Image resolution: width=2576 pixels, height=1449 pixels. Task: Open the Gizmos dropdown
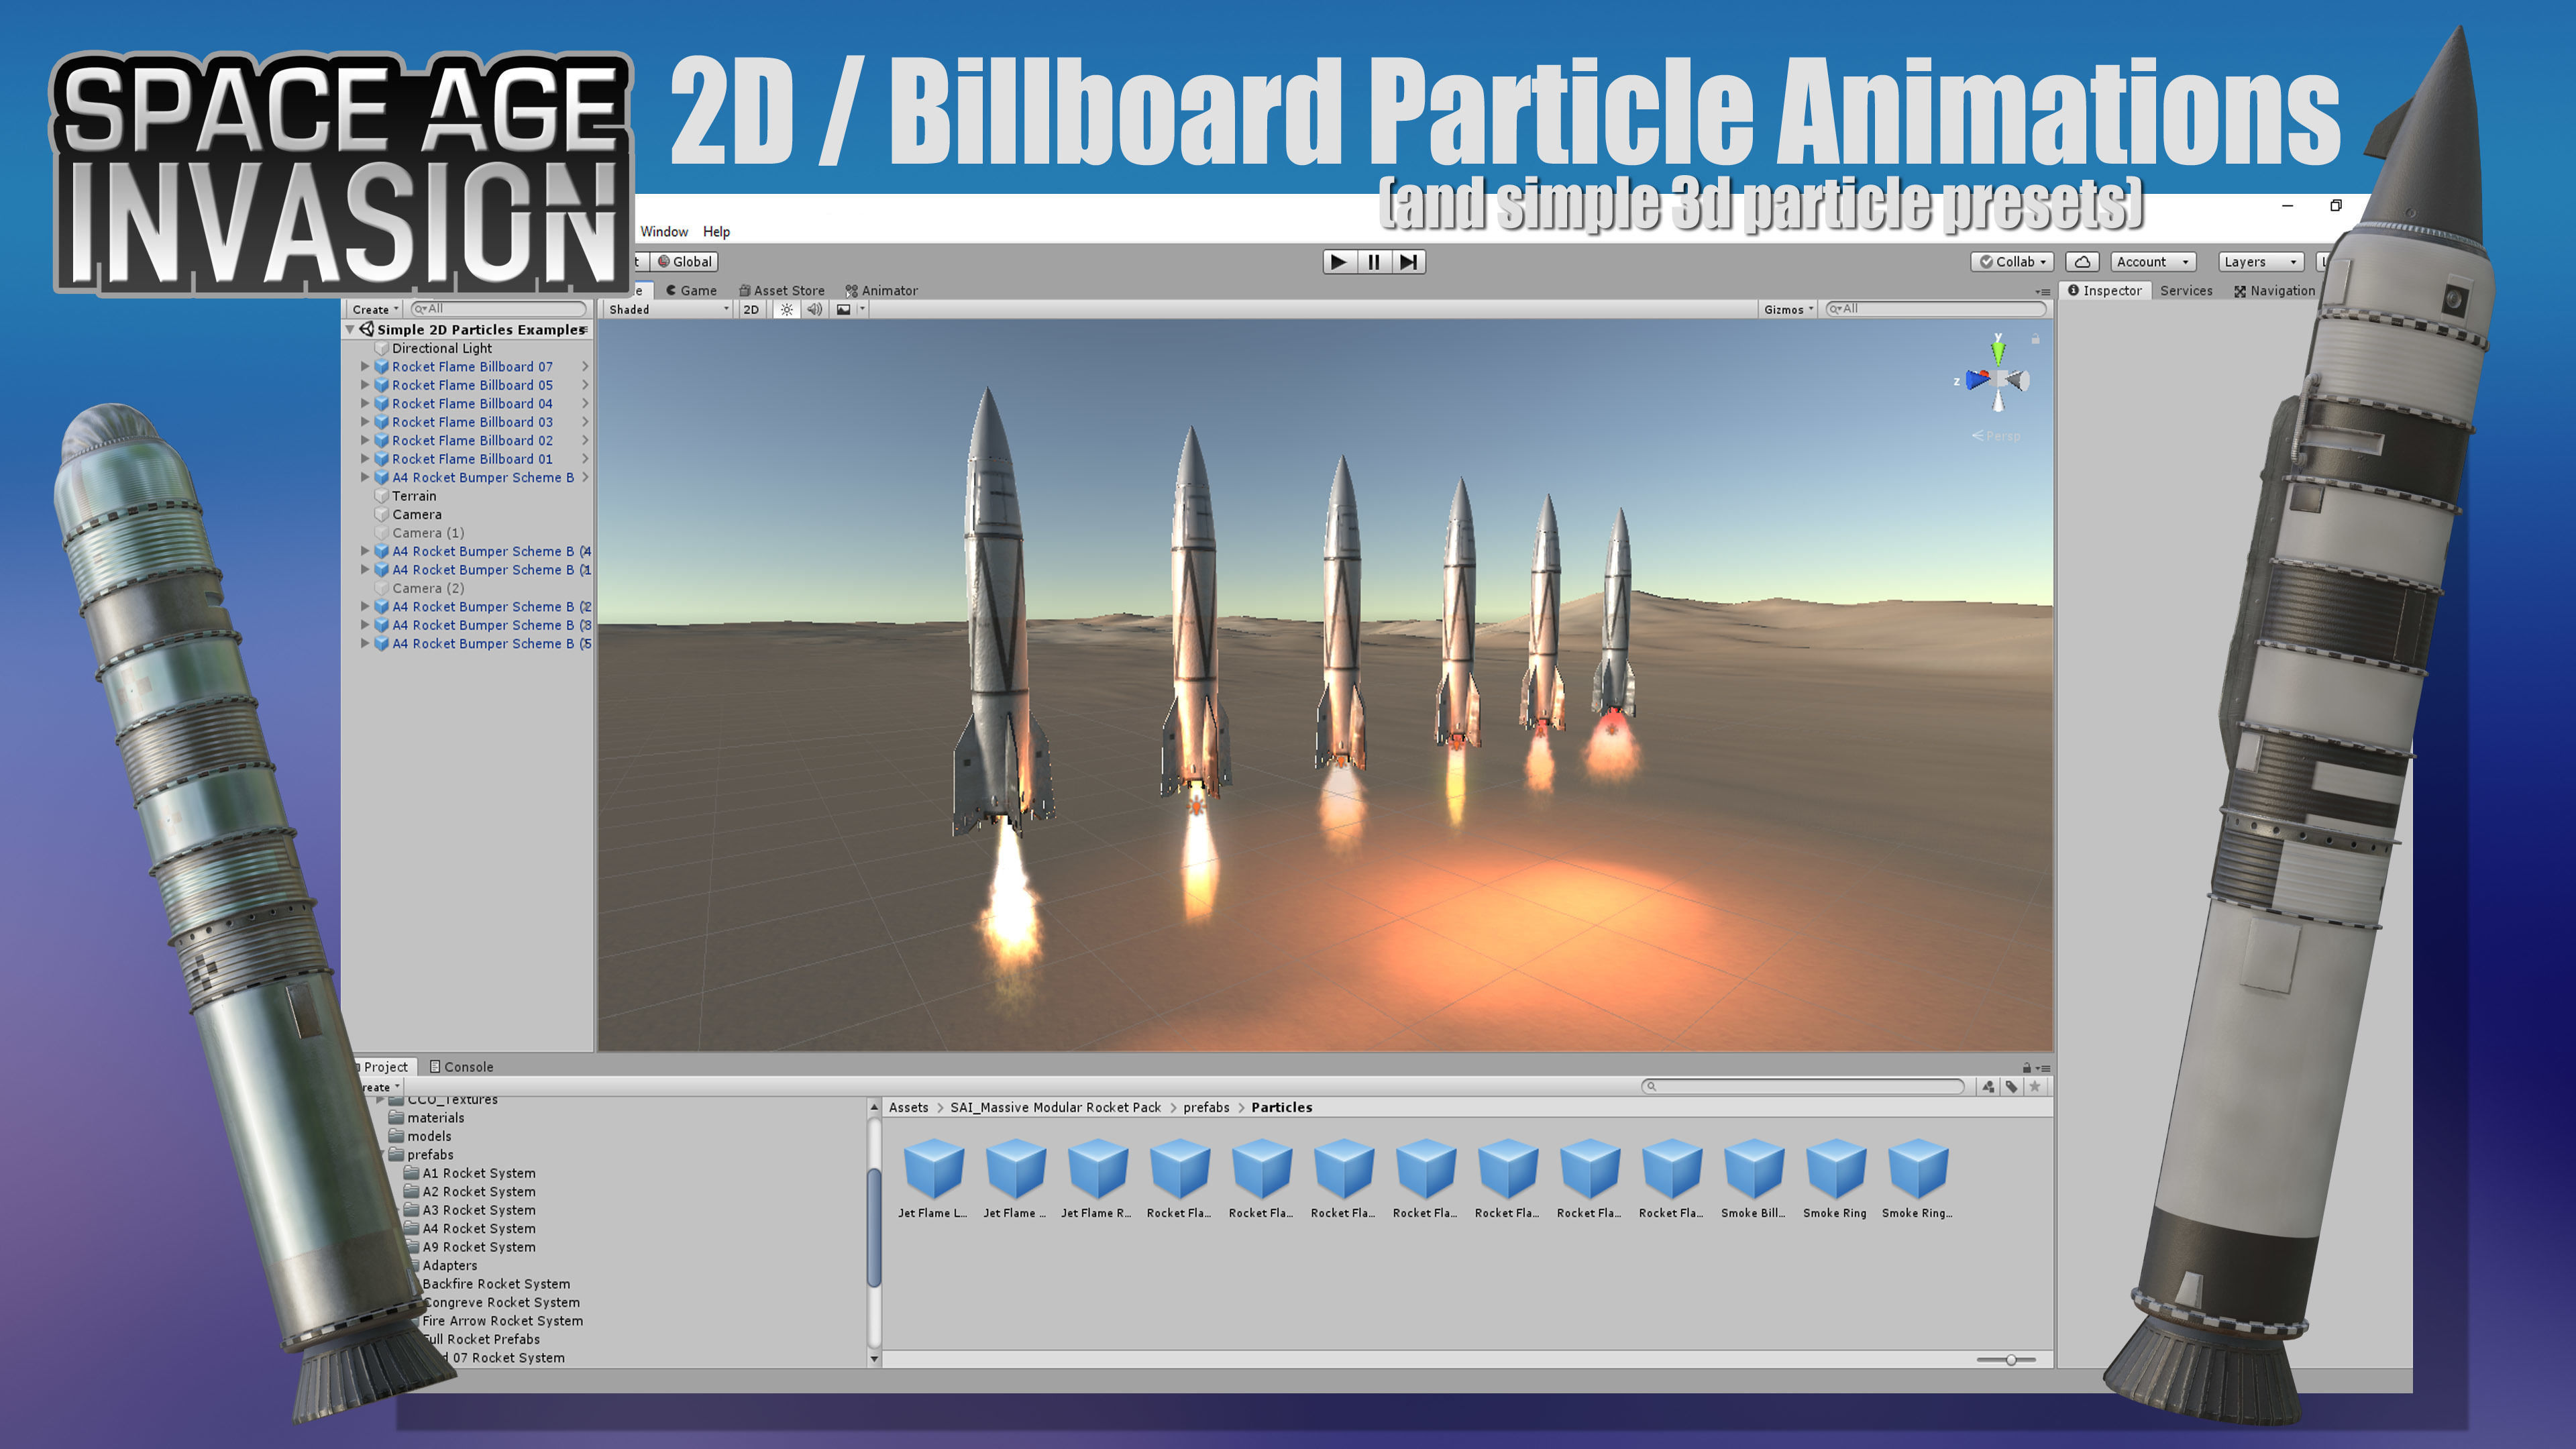[x=1788, y=310]
